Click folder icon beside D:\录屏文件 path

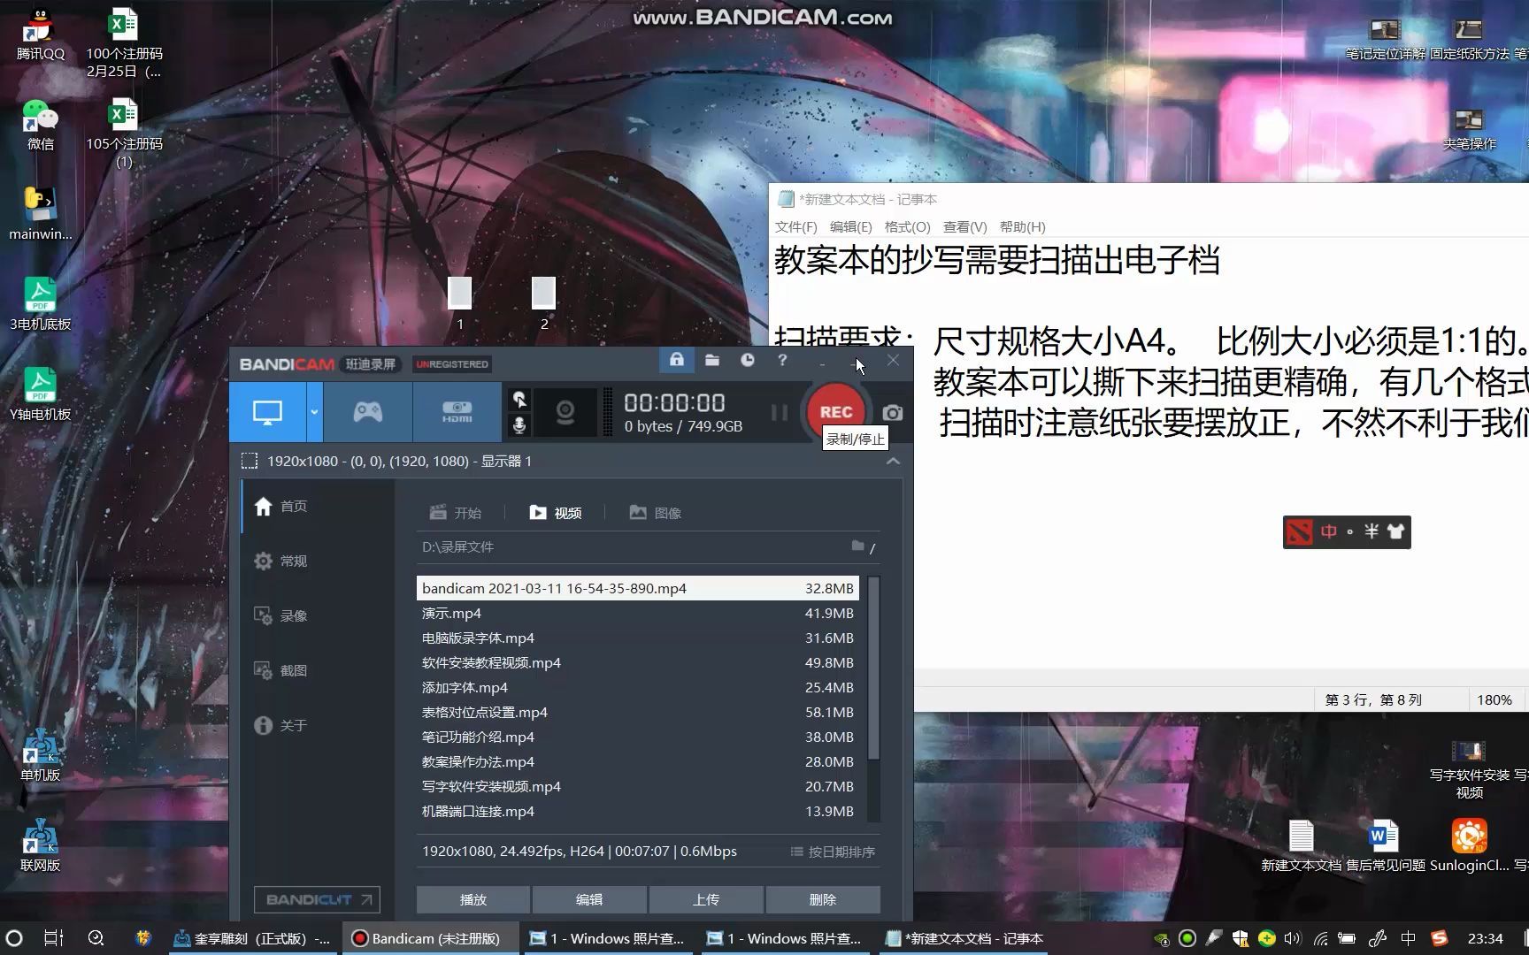[857, 546]
